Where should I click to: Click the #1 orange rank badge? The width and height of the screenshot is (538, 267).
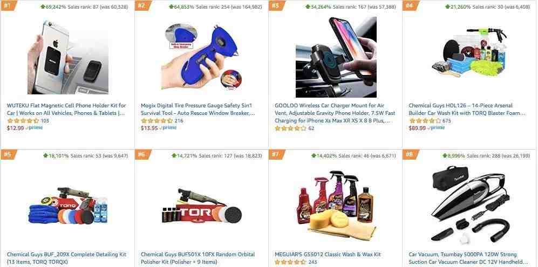tap(8, 5)
